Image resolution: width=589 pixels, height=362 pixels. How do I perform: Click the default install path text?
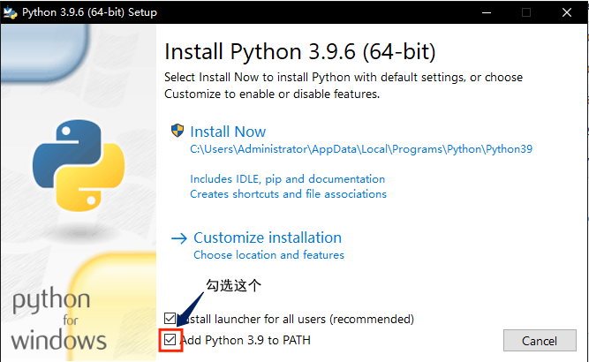click(361, 149)
